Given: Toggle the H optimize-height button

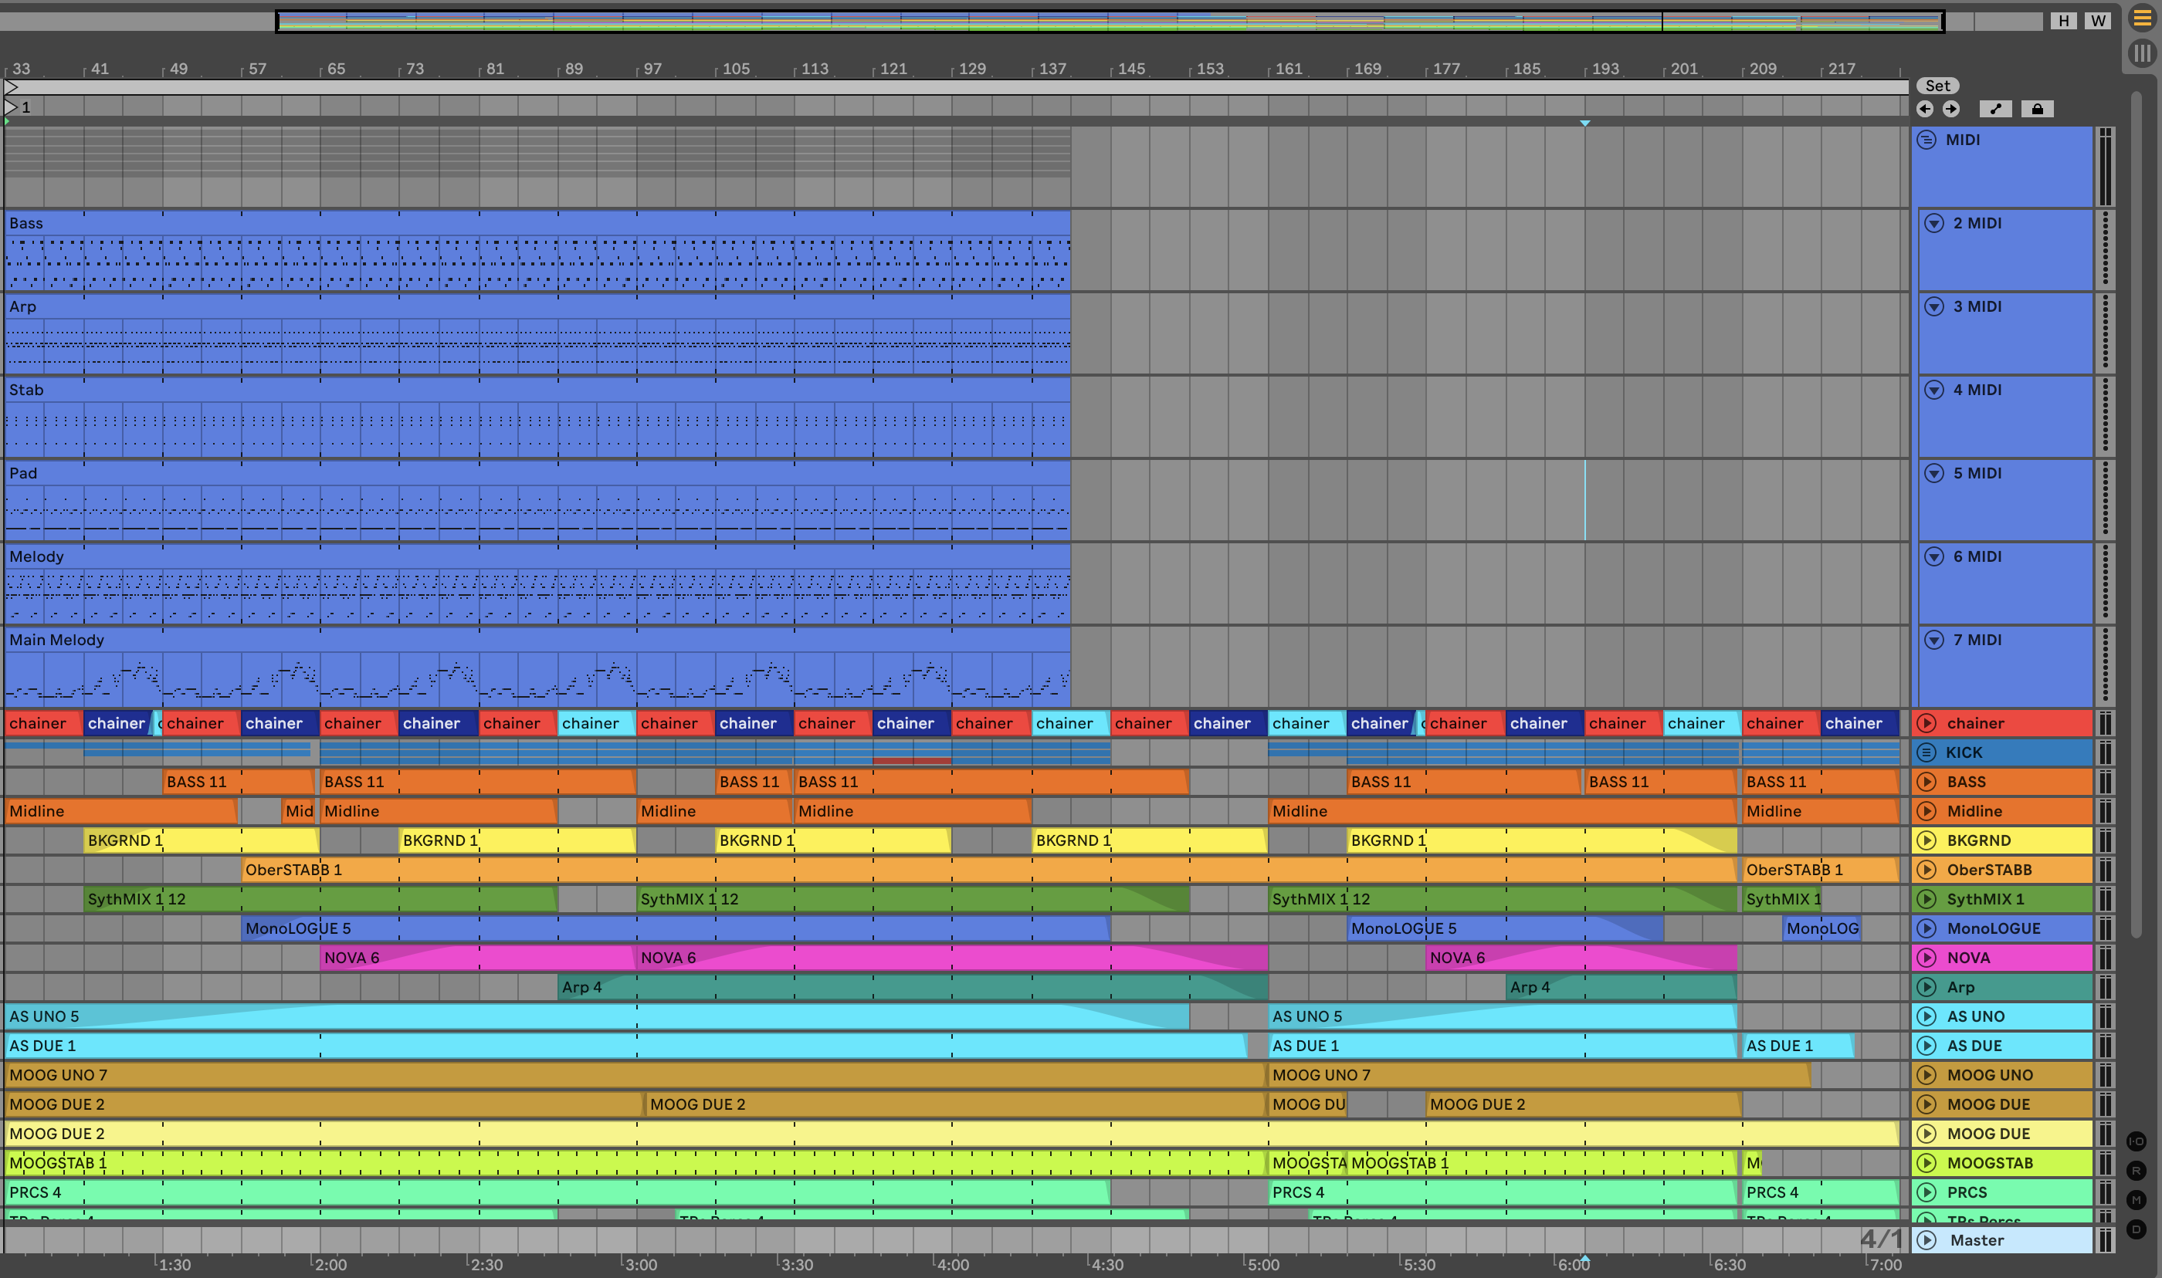Looking at the screenshot, I should (x=2063, y=21).
